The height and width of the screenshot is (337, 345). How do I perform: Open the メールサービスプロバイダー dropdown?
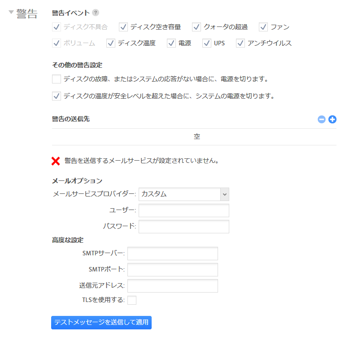[x=184, y=194]
